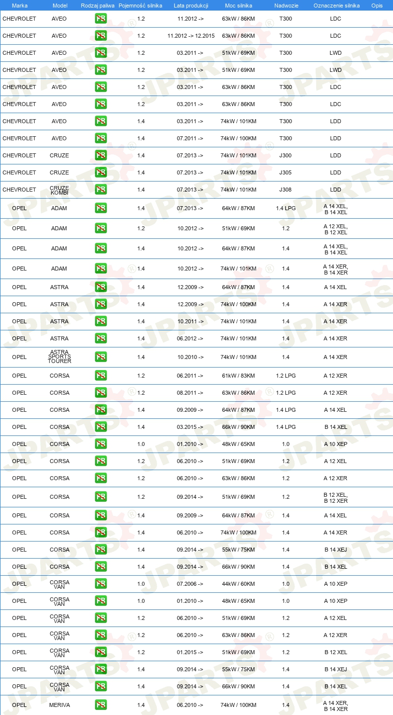
Task: Select the '03.2015 ->' production date cell
Action: tap(190, 427)
